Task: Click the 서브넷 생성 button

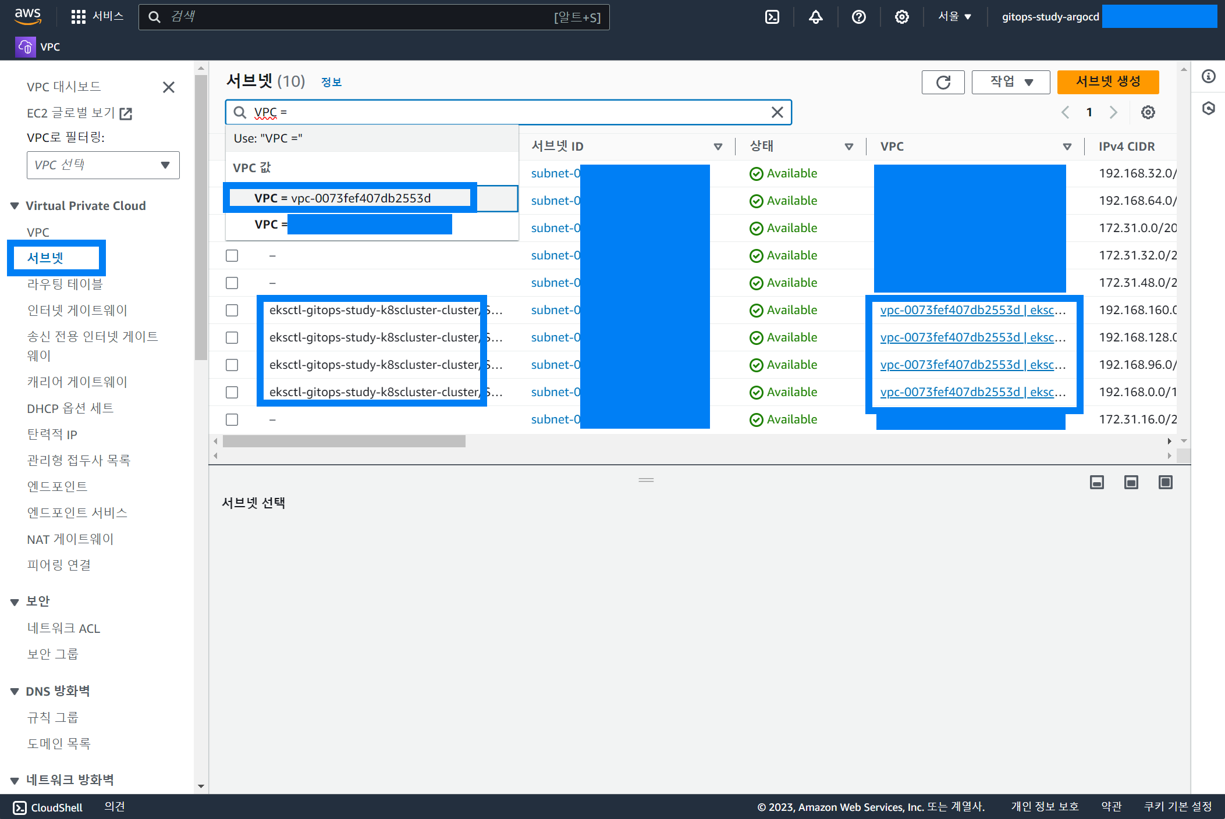Action: pos(1107,82)
